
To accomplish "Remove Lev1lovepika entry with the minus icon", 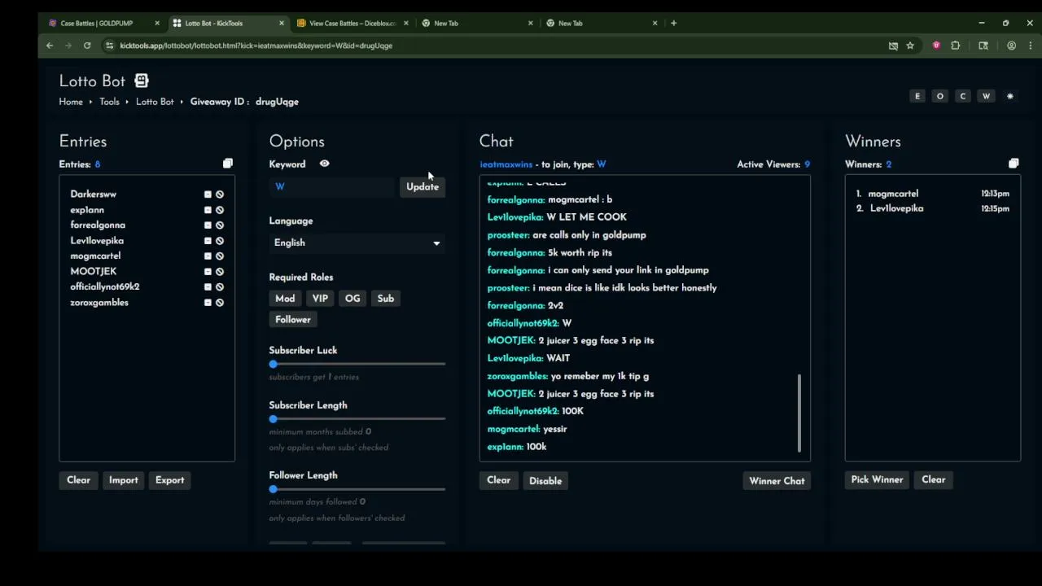I will tap(208, 241).
